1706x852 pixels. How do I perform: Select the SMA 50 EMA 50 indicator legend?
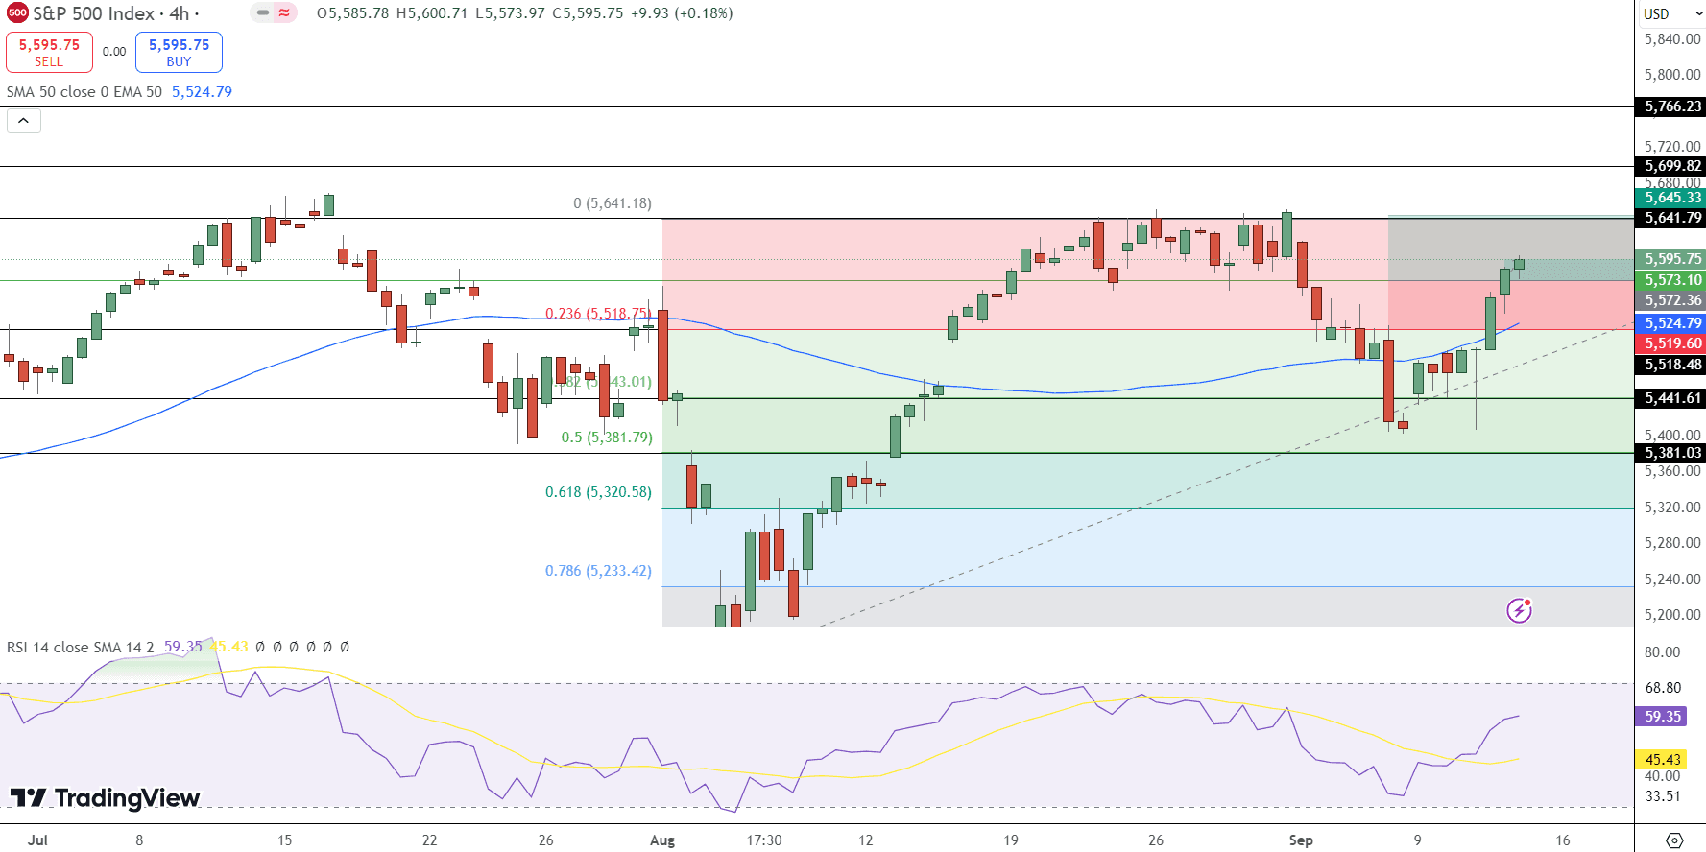84,92
